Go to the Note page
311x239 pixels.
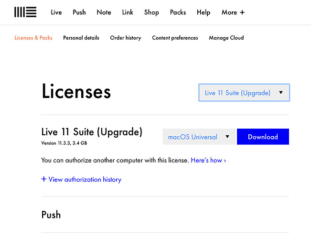click(104, 12)
